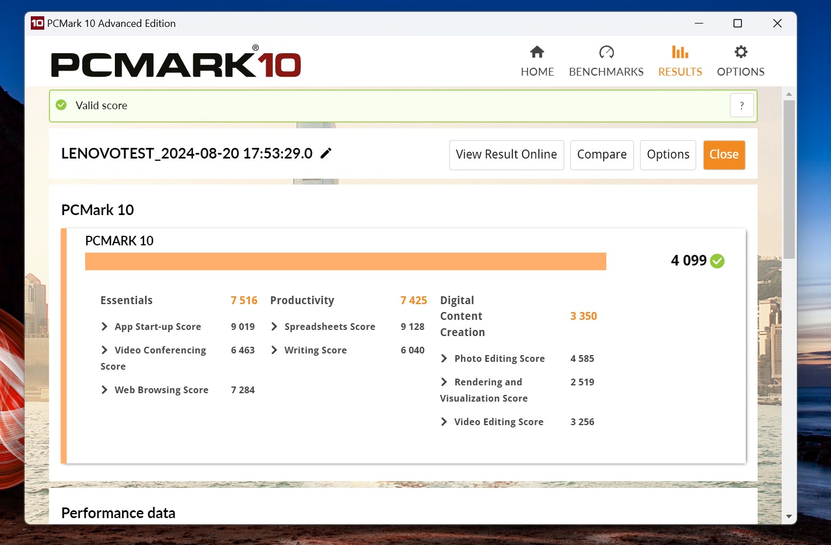Expand Photo Editing Score details
Viewport: 831px width, 545px height.
point(444,358)
